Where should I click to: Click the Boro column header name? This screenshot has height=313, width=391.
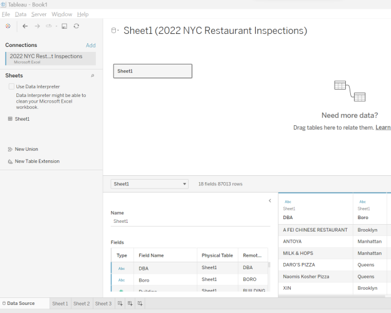pyautogui.click(x=363, y=217)
